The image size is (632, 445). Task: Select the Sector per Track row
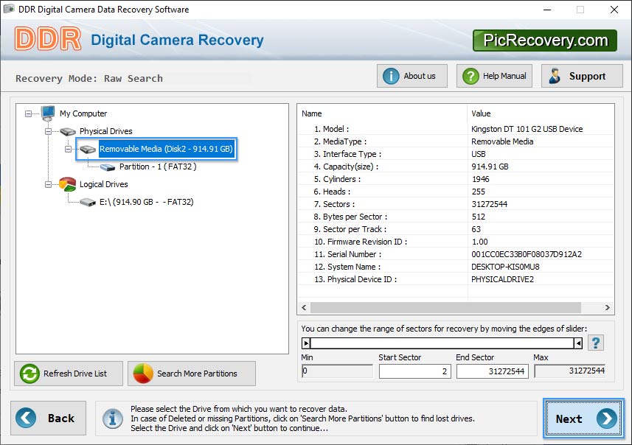[x=456, y=229]
